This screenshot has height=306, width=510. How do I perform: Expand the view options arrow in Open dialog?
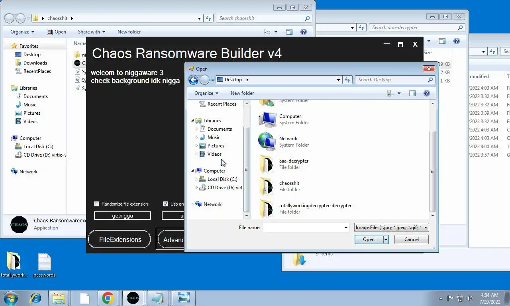(x=399, y=93)
